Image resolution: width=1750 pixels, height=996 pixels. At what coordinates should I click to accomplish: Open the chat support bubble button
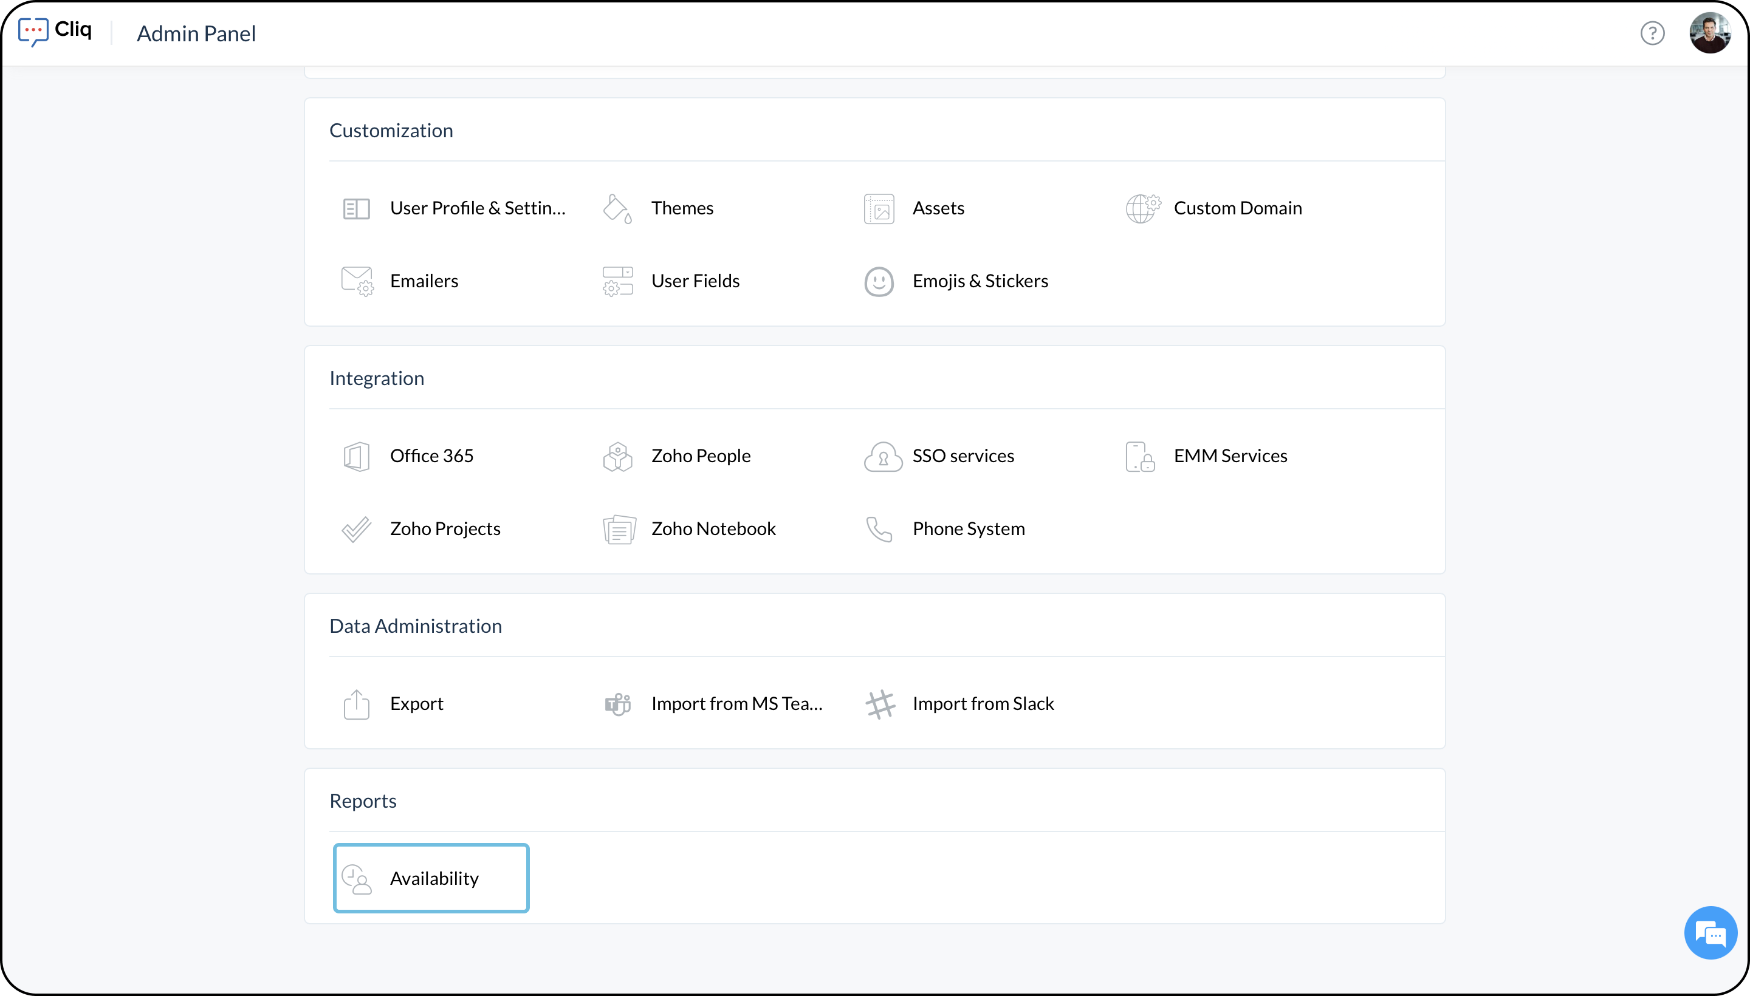[1710, 933]
